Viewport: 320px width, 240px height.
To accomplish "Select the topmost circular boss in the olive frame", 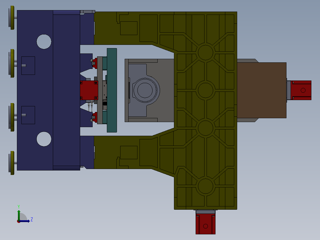I will coord(205,53).
